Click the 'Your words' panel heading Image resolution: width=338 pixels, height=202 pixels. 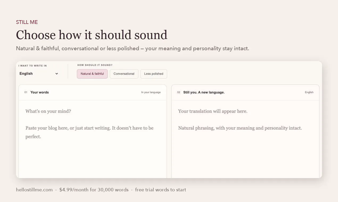tap(40, 92)
